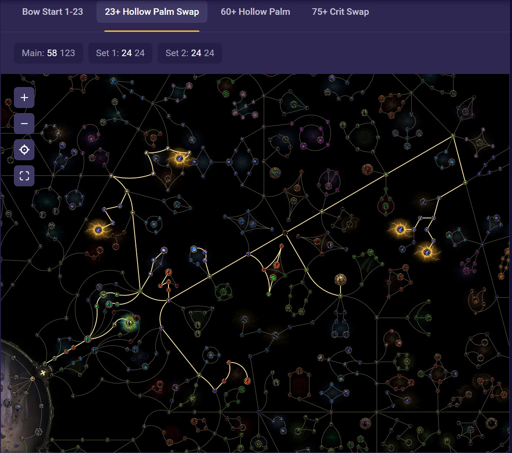
Task: Click the leftmost lightning-glowing blue notable
Action: (98, 230)
